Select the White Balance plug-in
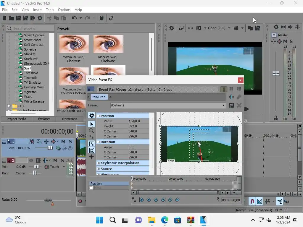The height and width of the screenshot is (227, 303). pos(34,101)
